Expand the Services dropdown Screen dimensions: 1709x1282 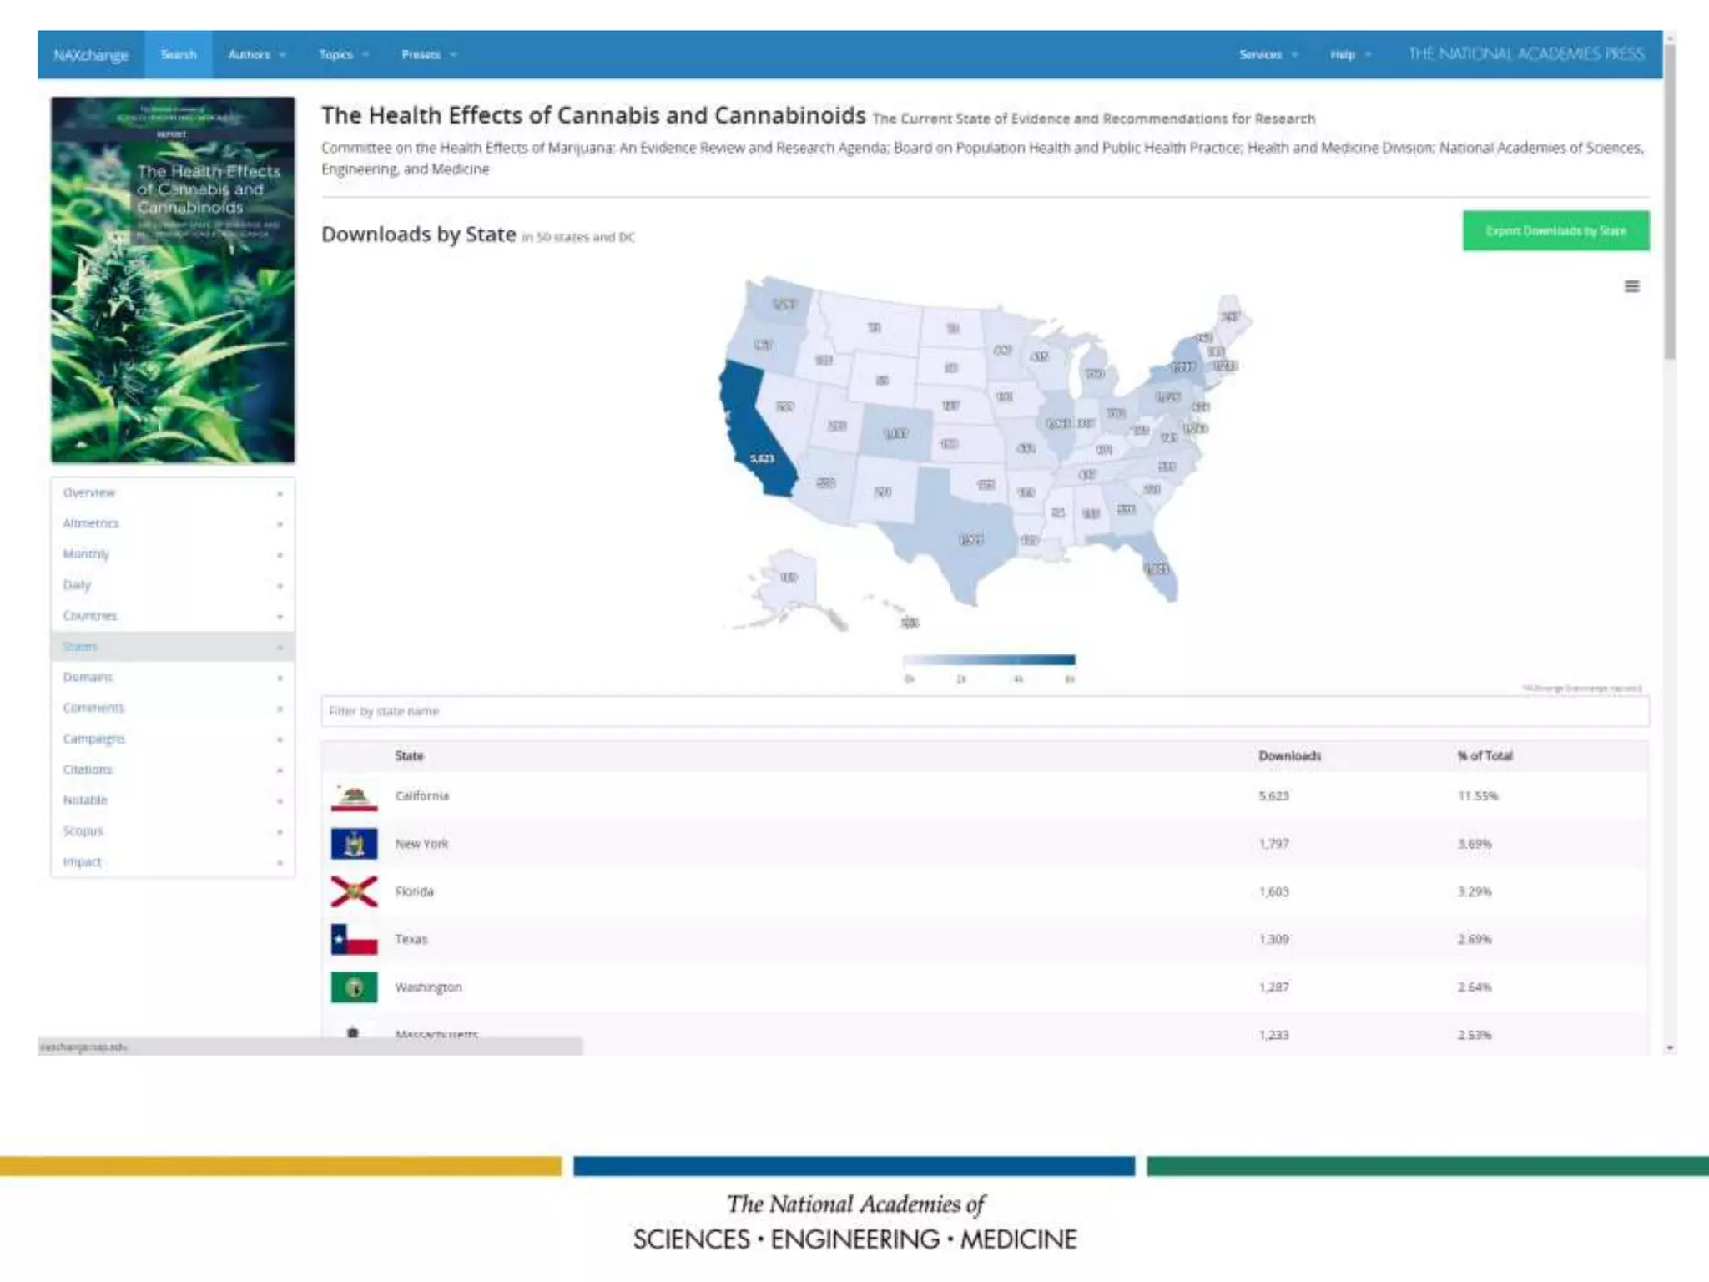[x=1268, y=54]
